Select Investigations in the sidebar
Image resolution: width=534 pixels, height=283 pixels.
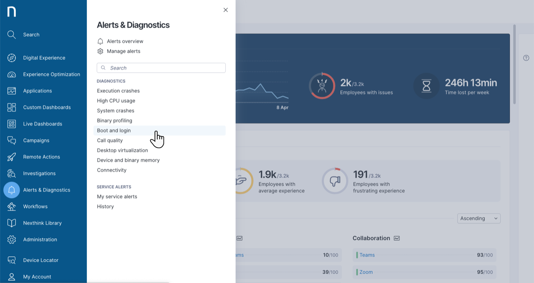(39, 173)
